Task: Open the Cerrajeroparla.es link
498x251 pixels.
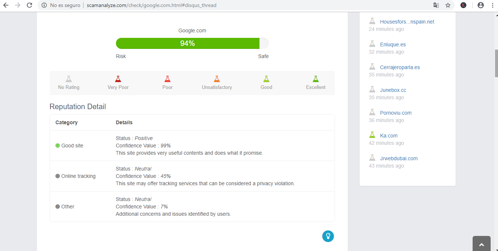Action: 400,67
